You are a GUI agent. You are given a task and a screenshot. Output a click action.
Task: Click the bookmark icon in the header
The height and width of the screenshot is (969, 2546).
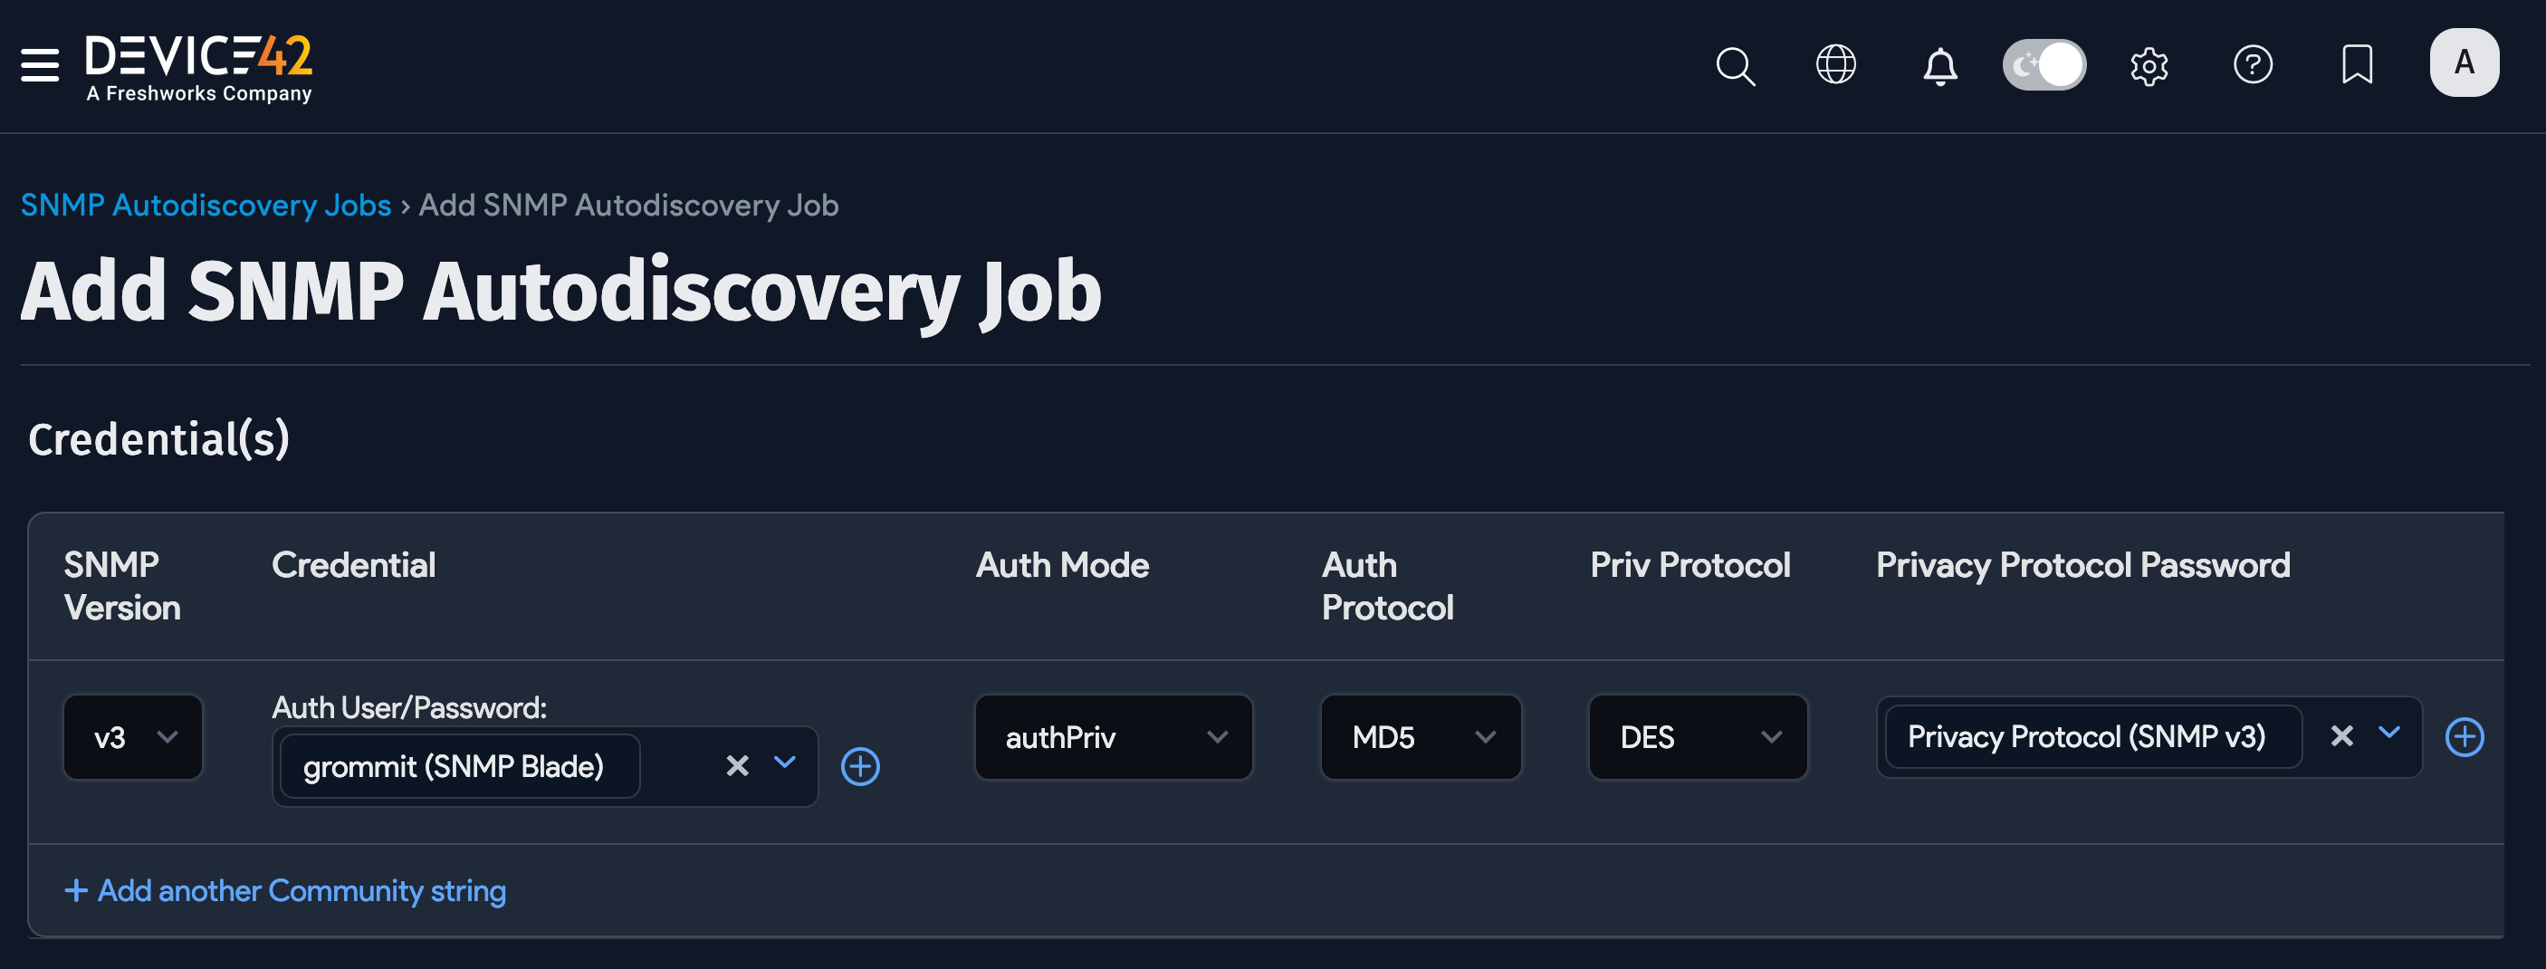coord(2358,65)
